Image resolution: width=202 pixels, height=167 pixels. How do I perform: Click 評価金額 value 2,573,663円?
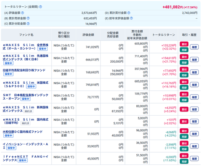coord(89,13)
